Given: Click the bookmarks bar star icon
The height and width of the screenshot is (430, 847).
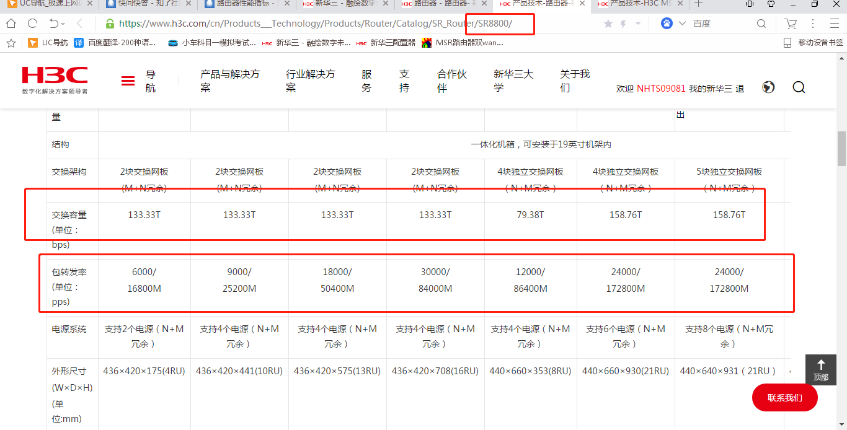Looking at the screenshot, I should [11, 43].
